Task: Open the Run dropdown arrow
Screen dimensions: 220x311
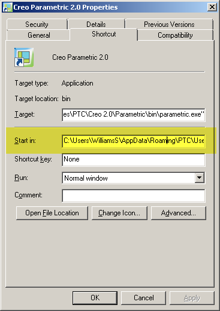Action: click(x=200, y=178)
